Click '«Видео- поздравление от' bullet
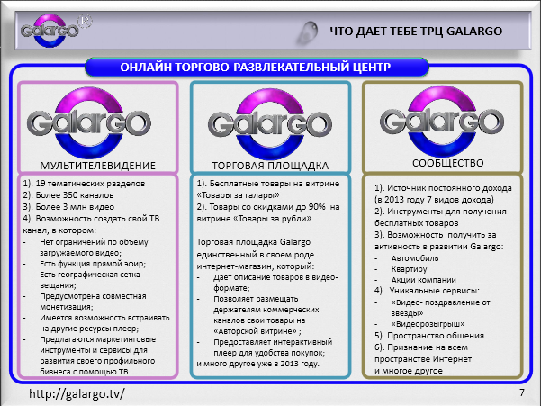541x406 pixels. click(x=440, y=302)
